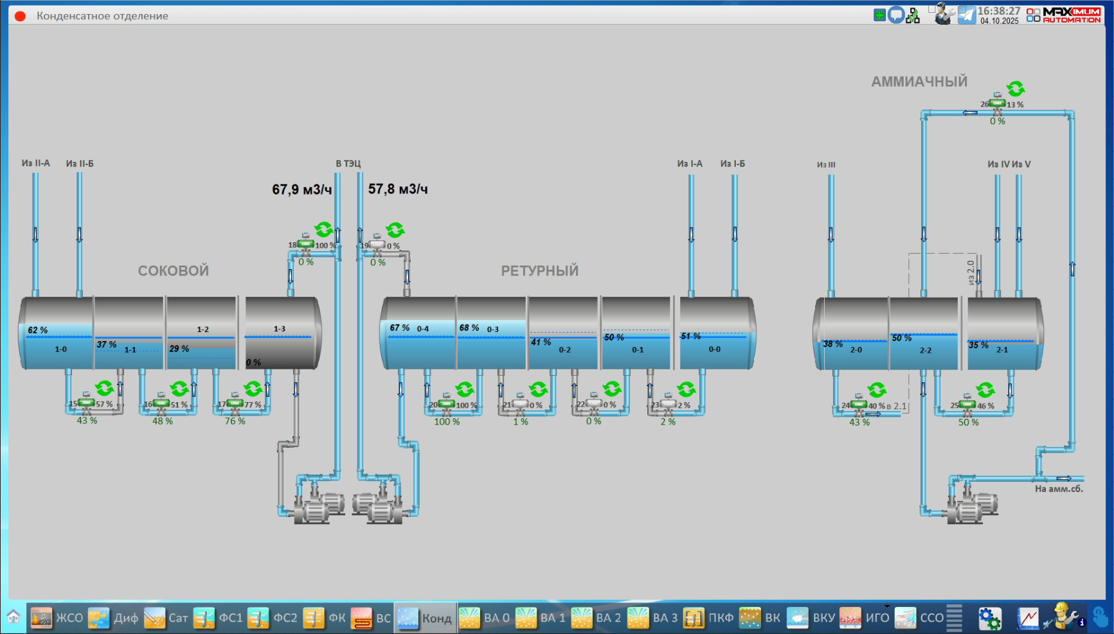Expand the striped menu handle after ССО
Image resolution: width=1114 pixels, height=634 pixels.
955,618
